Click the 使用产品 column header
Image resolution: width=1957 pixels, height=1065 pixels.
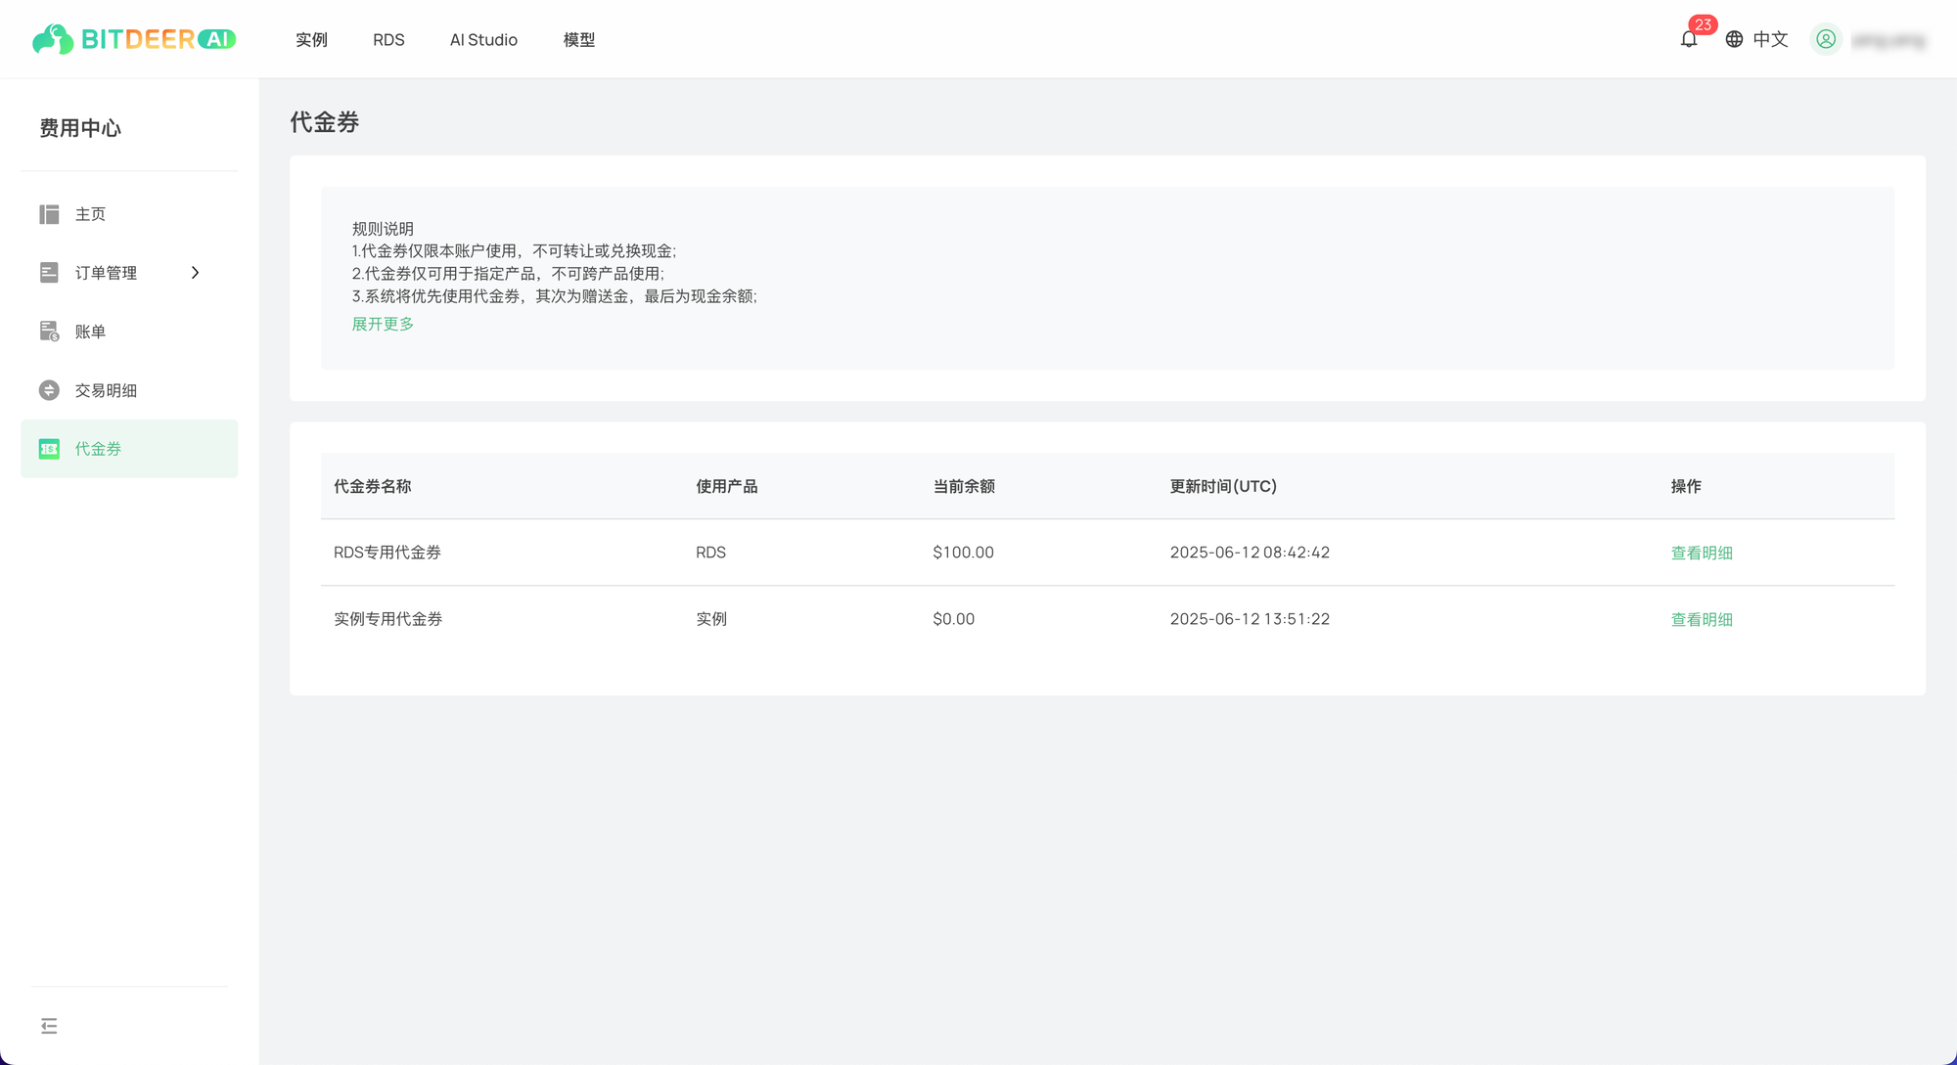point(726,486)
